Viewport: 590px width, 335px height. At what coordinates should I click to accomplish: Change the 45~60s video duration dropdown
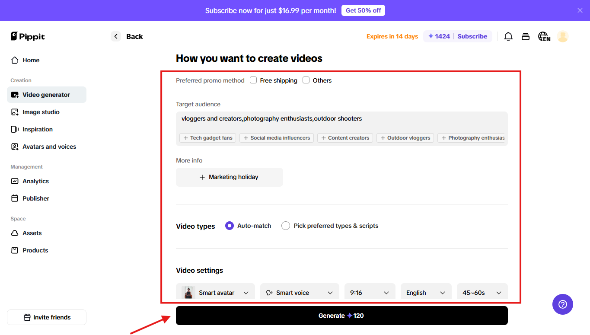coord(482,292)
